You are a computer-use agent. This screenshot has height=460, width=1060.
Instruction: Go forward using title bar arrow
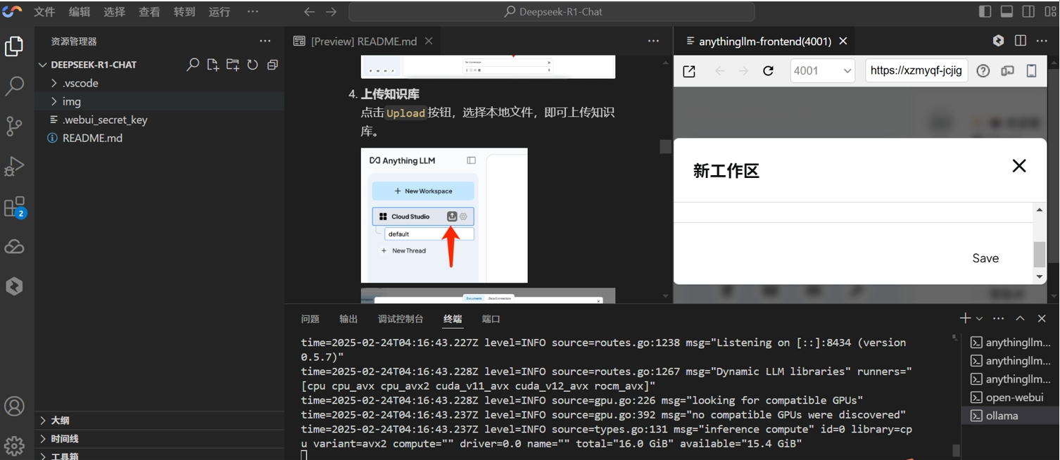[332, 12]
